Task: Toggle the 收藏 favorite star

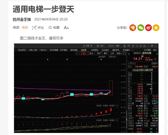Action: [50, 27]
